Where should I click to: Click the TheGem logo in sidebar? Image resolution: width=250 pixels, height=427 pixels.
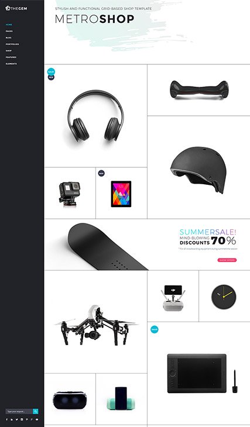[16, 8]
